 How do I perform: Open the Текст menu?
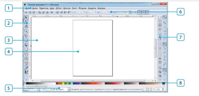[x=75, y=8]
